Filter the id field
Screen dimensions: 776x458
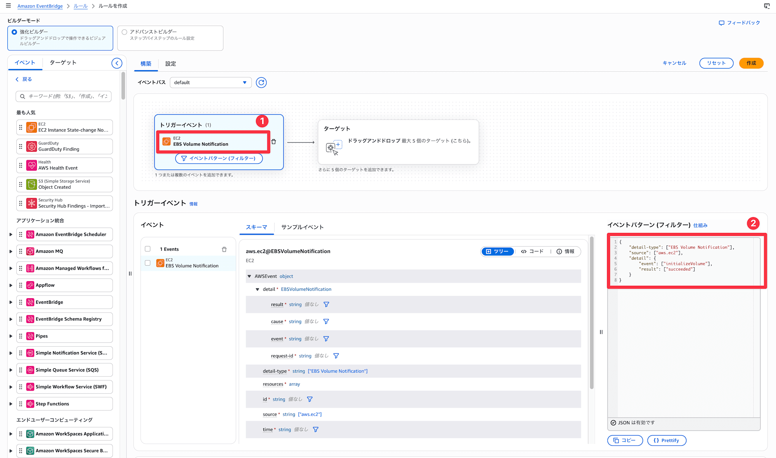pyautogui.click(x=310, y=399)
